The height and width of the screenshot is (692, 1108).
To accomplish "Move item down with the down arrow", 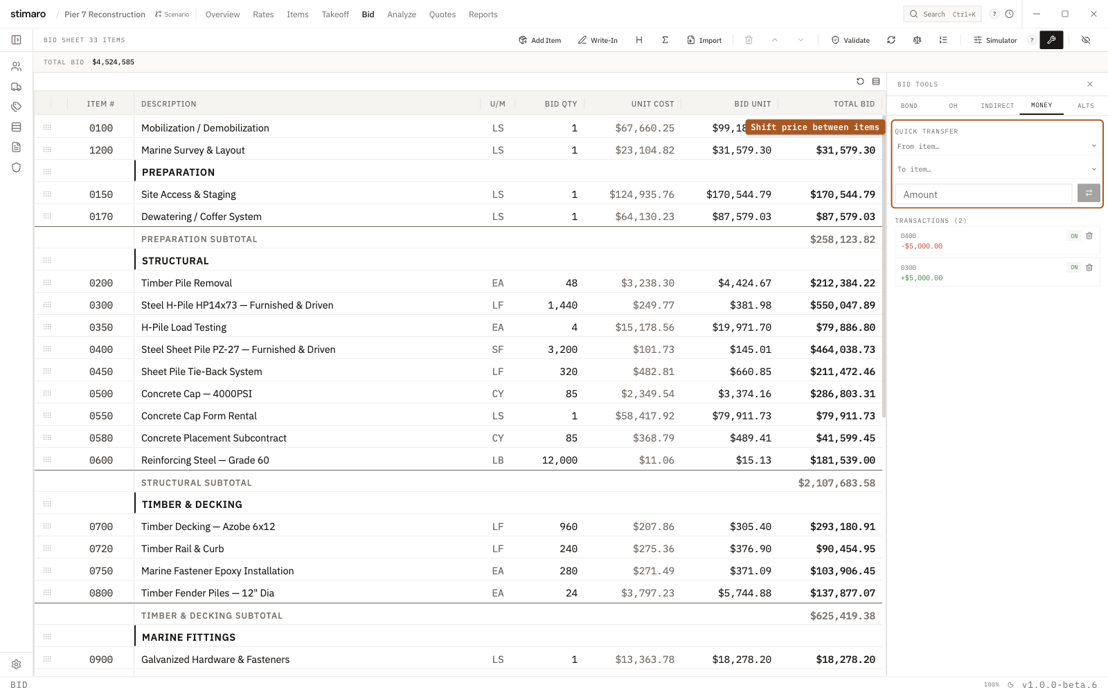I will point(801,40).
